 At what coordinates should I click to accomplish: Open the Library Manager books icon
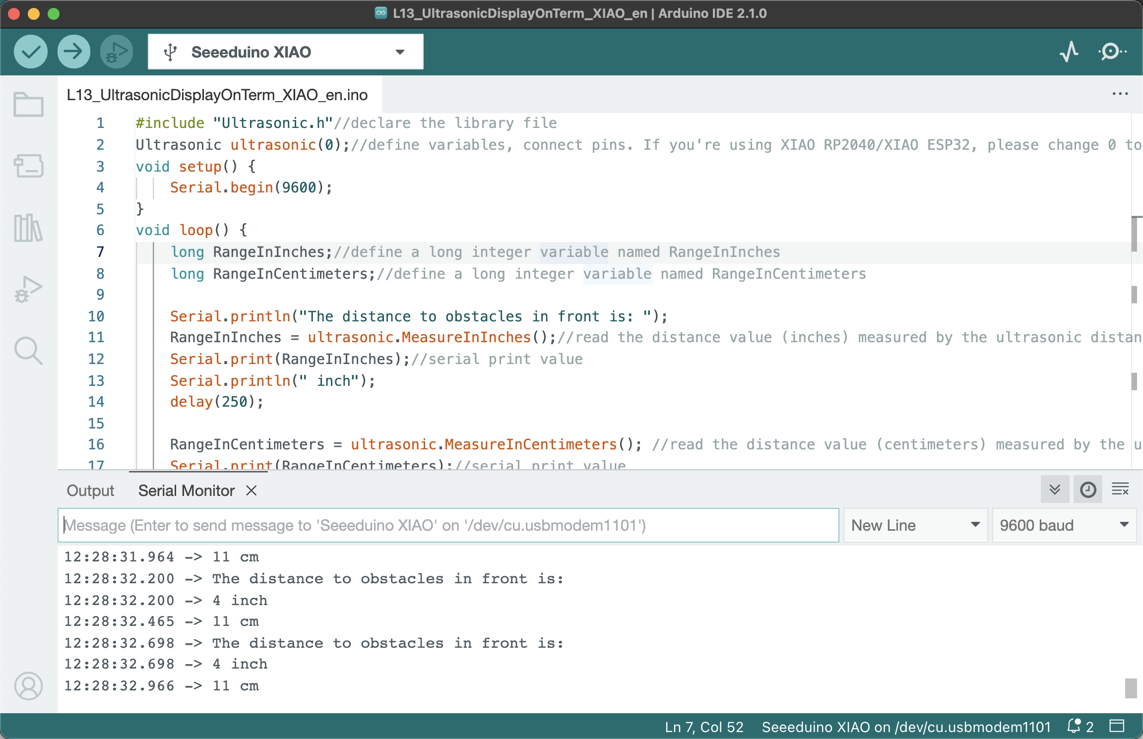pyautogui.click(x=28, y=228)
